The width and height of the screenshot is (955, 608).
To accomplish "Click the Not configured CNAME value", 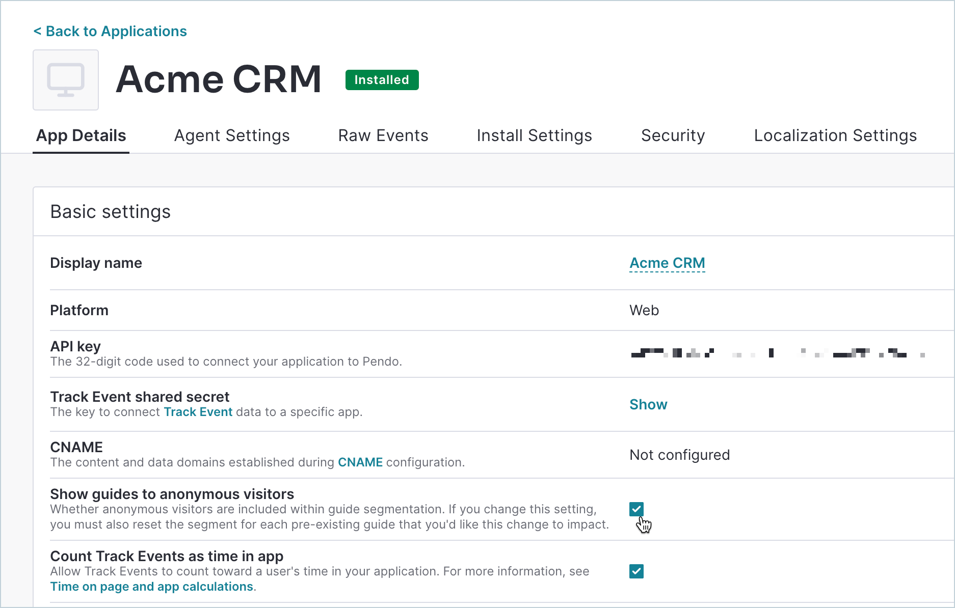I will tap(679, 455).
